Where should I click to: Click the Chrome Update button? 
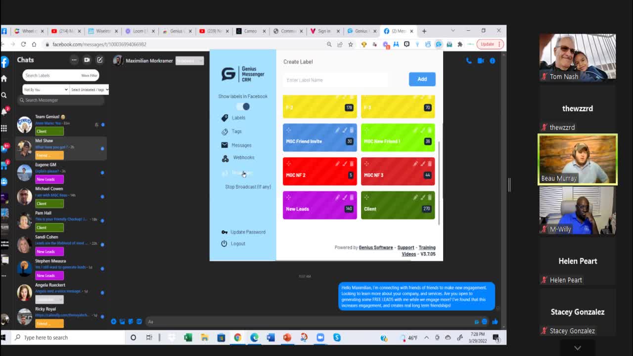[490, 44]
